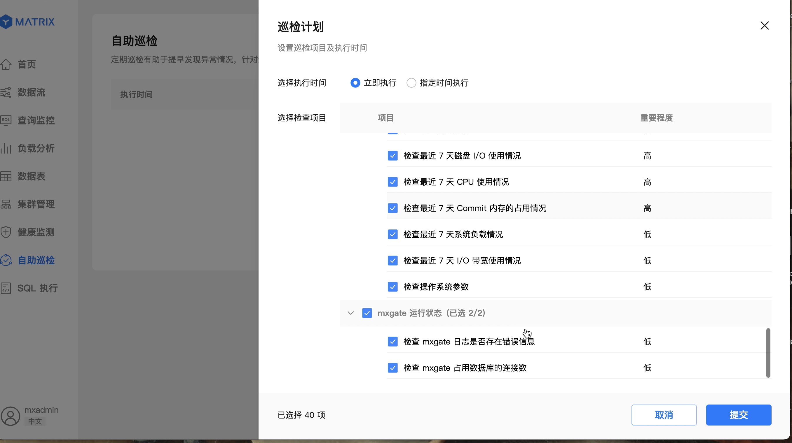
Task: Click the 集群管理 cluster icon
Action: (x=6, y=204)
